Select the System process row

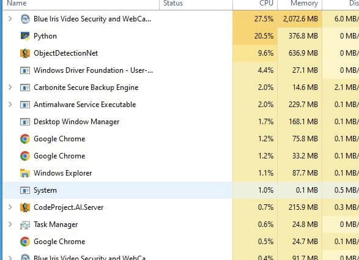(x=181, y=190)
